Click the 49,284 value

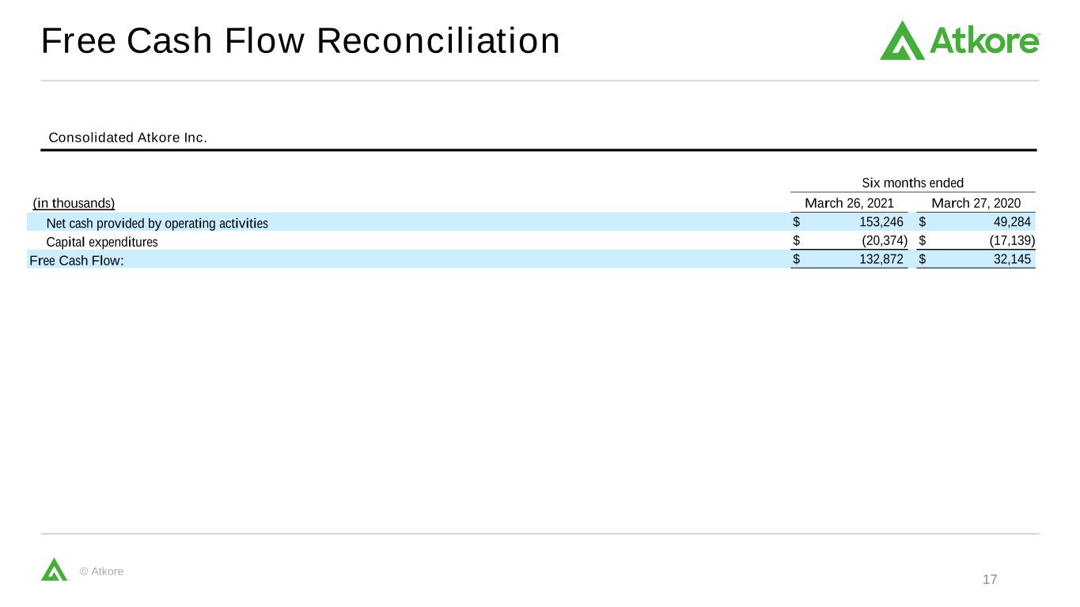1012,222
